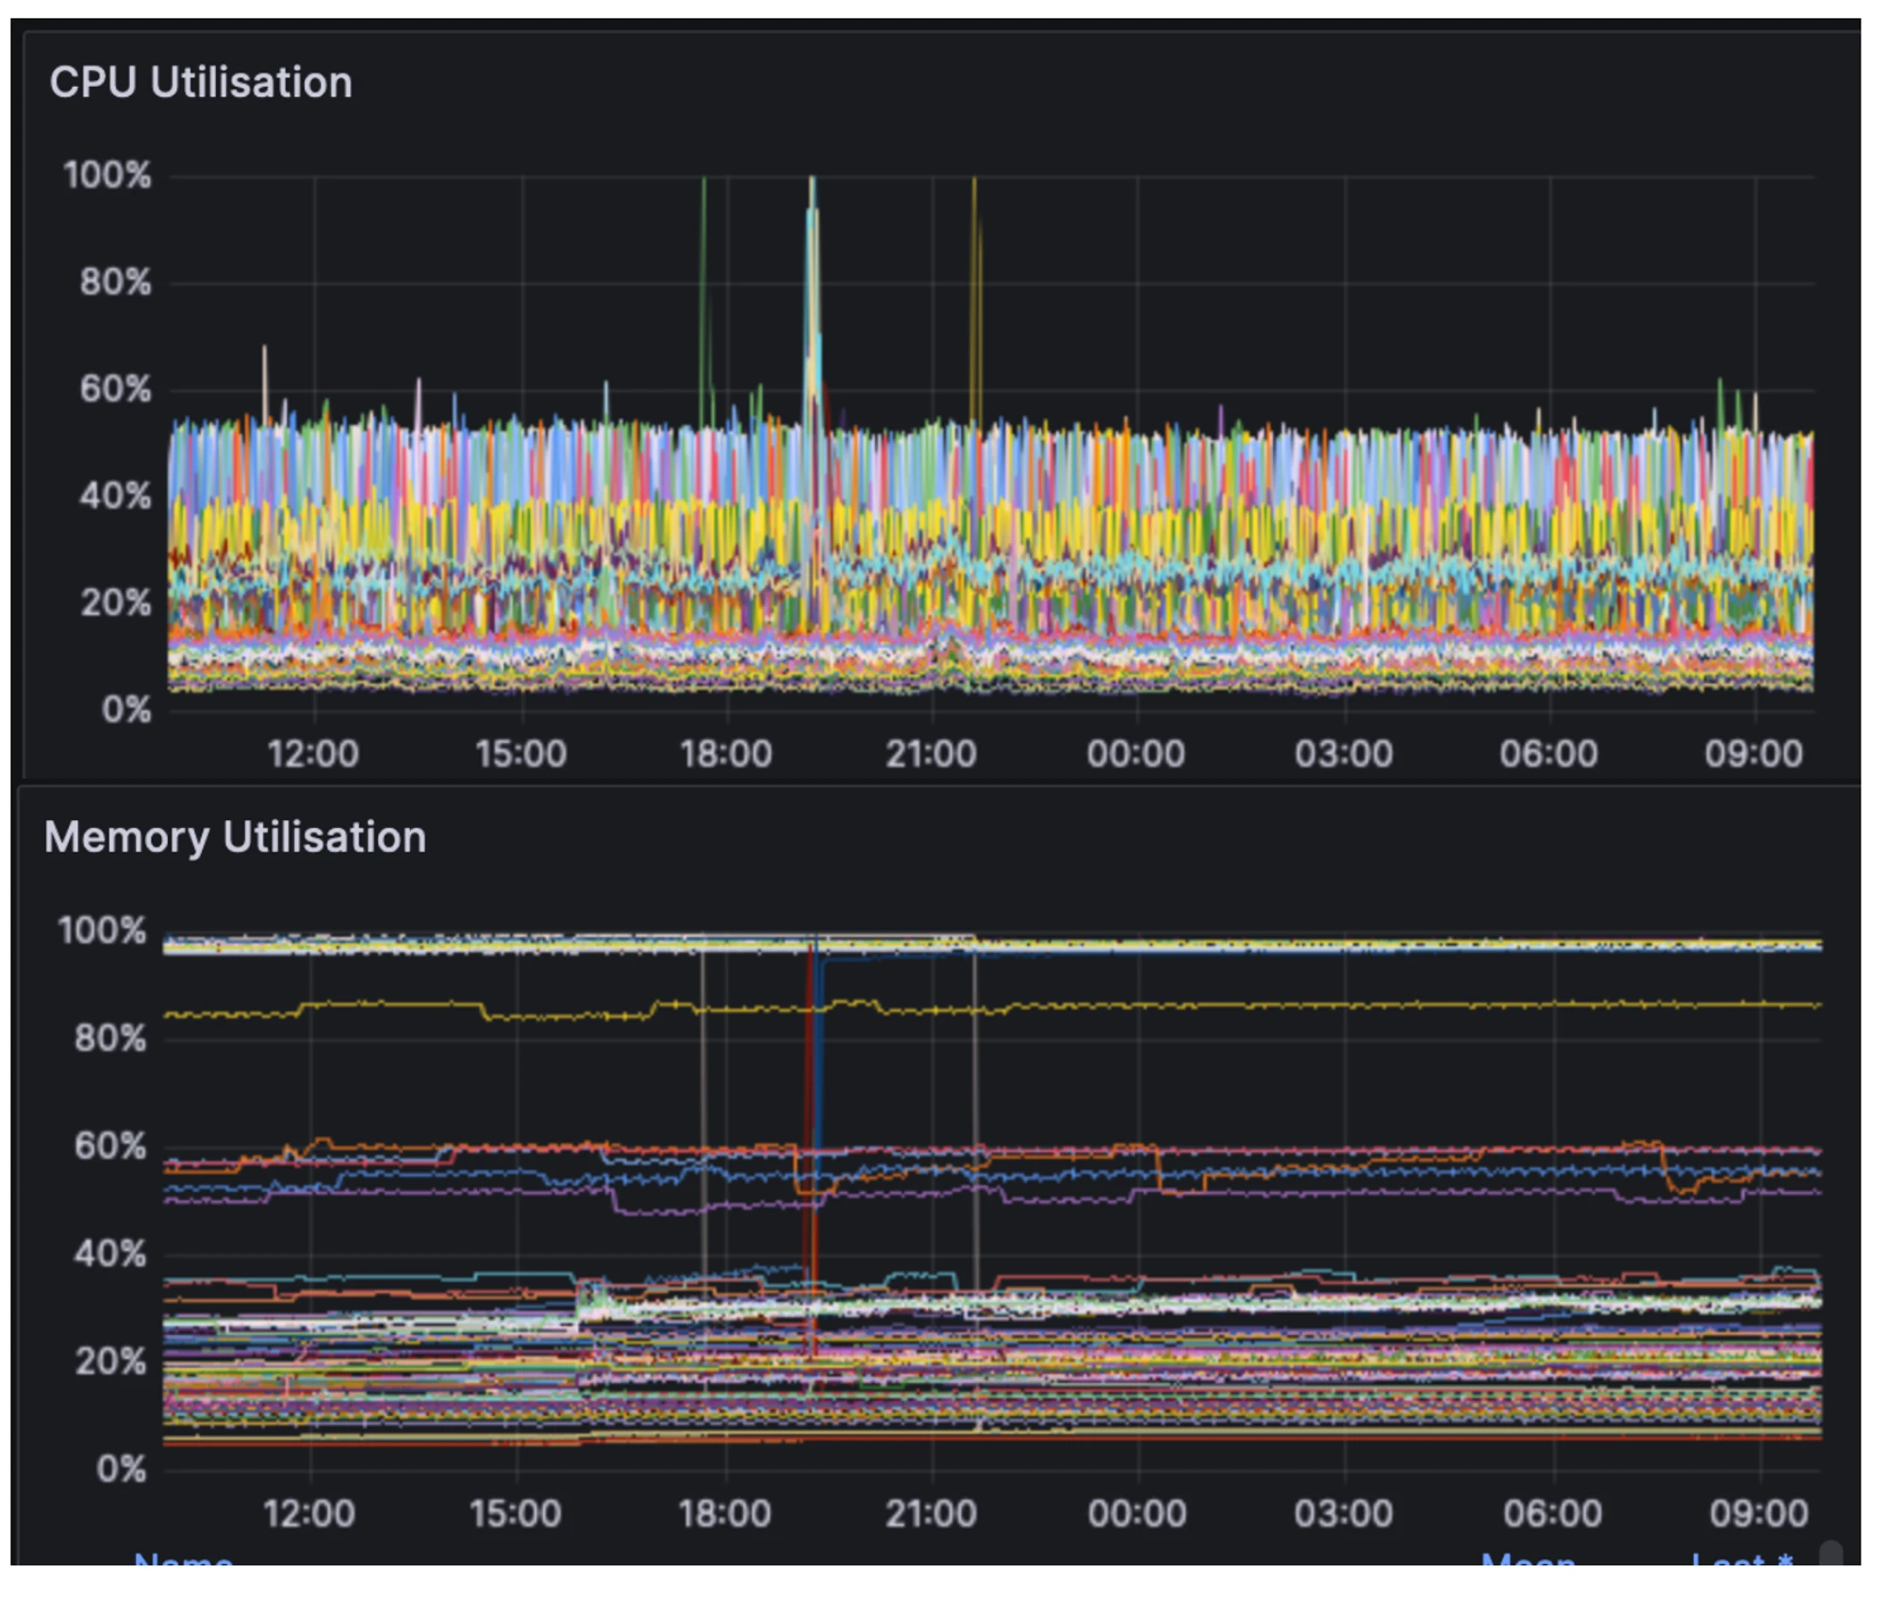1886x1599 pixels.
Task: Sort legend by Name column header
Action: point(184,1559)
